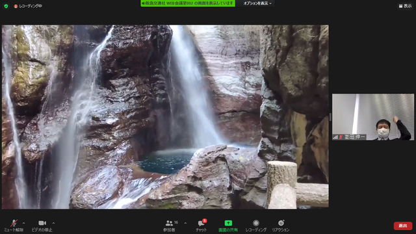
Task: Click the signal strength icon on the thumbnail
Action: click(335, 137)
